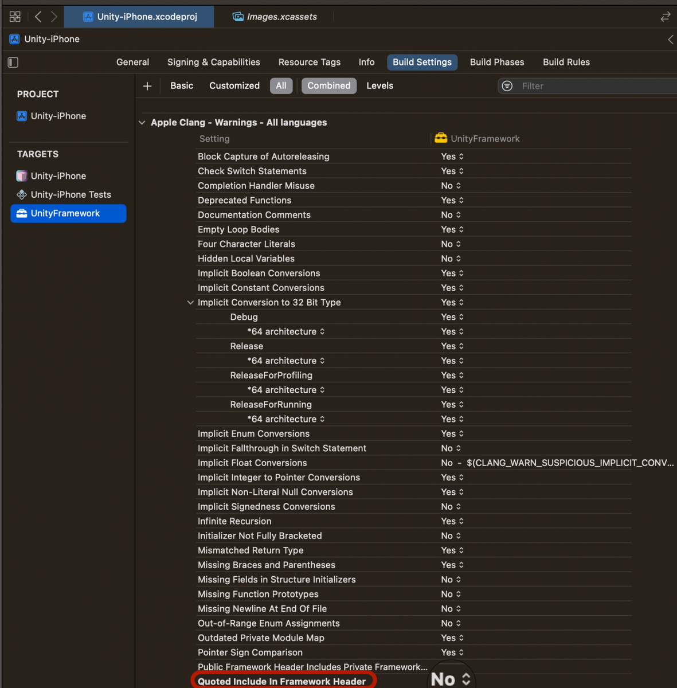Collapse Implicit Conversion to 32 Bit Type
The image size is (677, 688).
tap(190, 303)
